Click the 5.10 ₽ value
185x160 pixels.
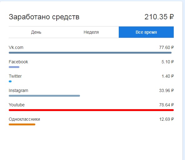click(167, 62)
